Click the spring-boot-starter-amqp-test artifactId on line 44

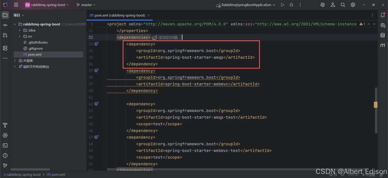[200, 117]
